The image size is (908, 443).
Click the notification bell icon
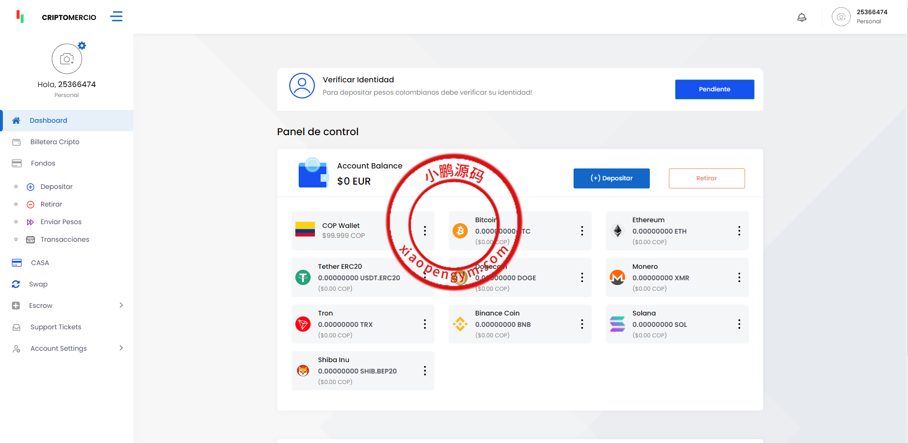[802, 18]
